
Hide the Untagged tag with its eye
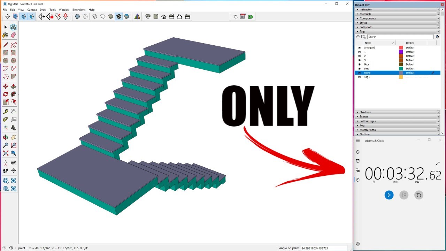(359, 48)
